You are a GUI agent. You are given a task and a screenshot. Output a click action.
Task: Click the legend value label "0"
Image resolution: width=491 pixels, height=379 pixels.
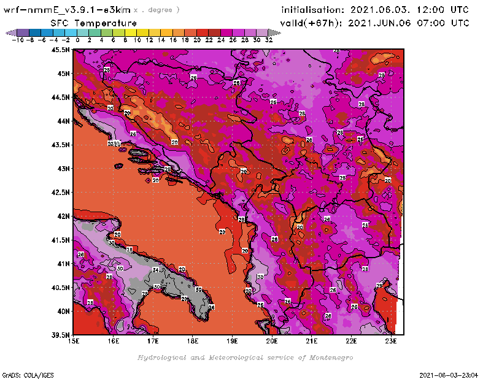point(77,40)
